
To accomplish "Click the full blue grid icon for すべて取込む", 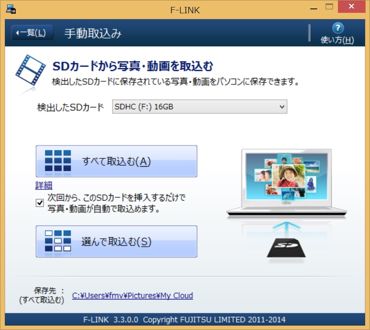I will point(58,161).
